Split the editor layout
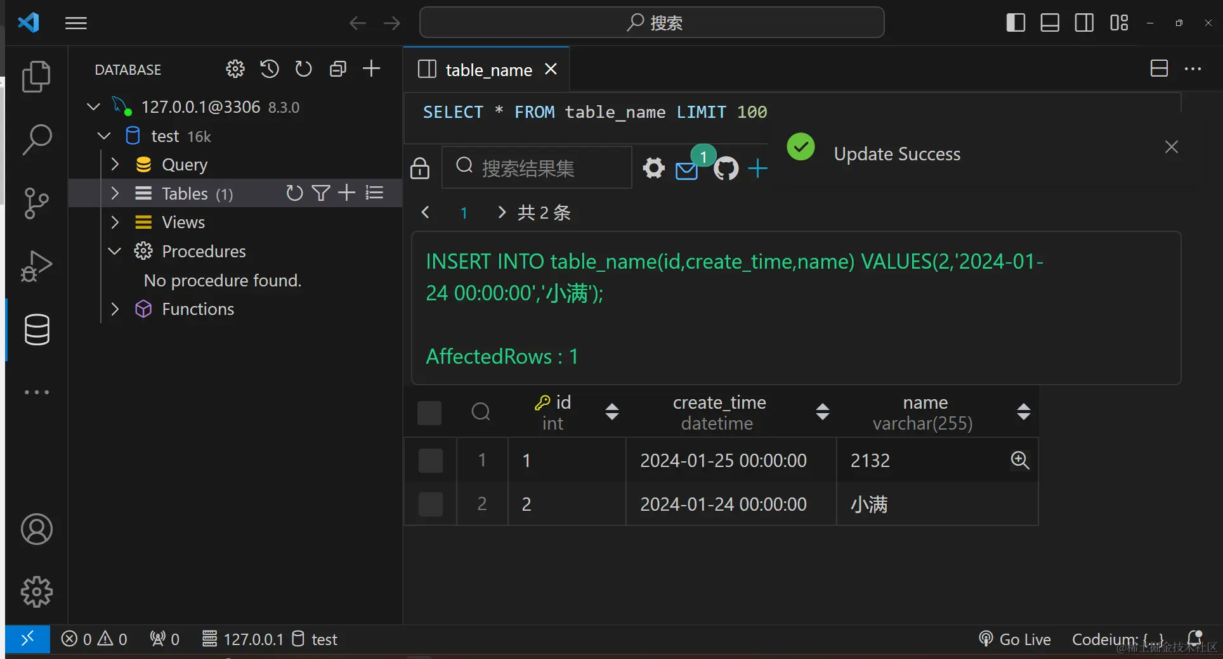 click(1159, 68)
